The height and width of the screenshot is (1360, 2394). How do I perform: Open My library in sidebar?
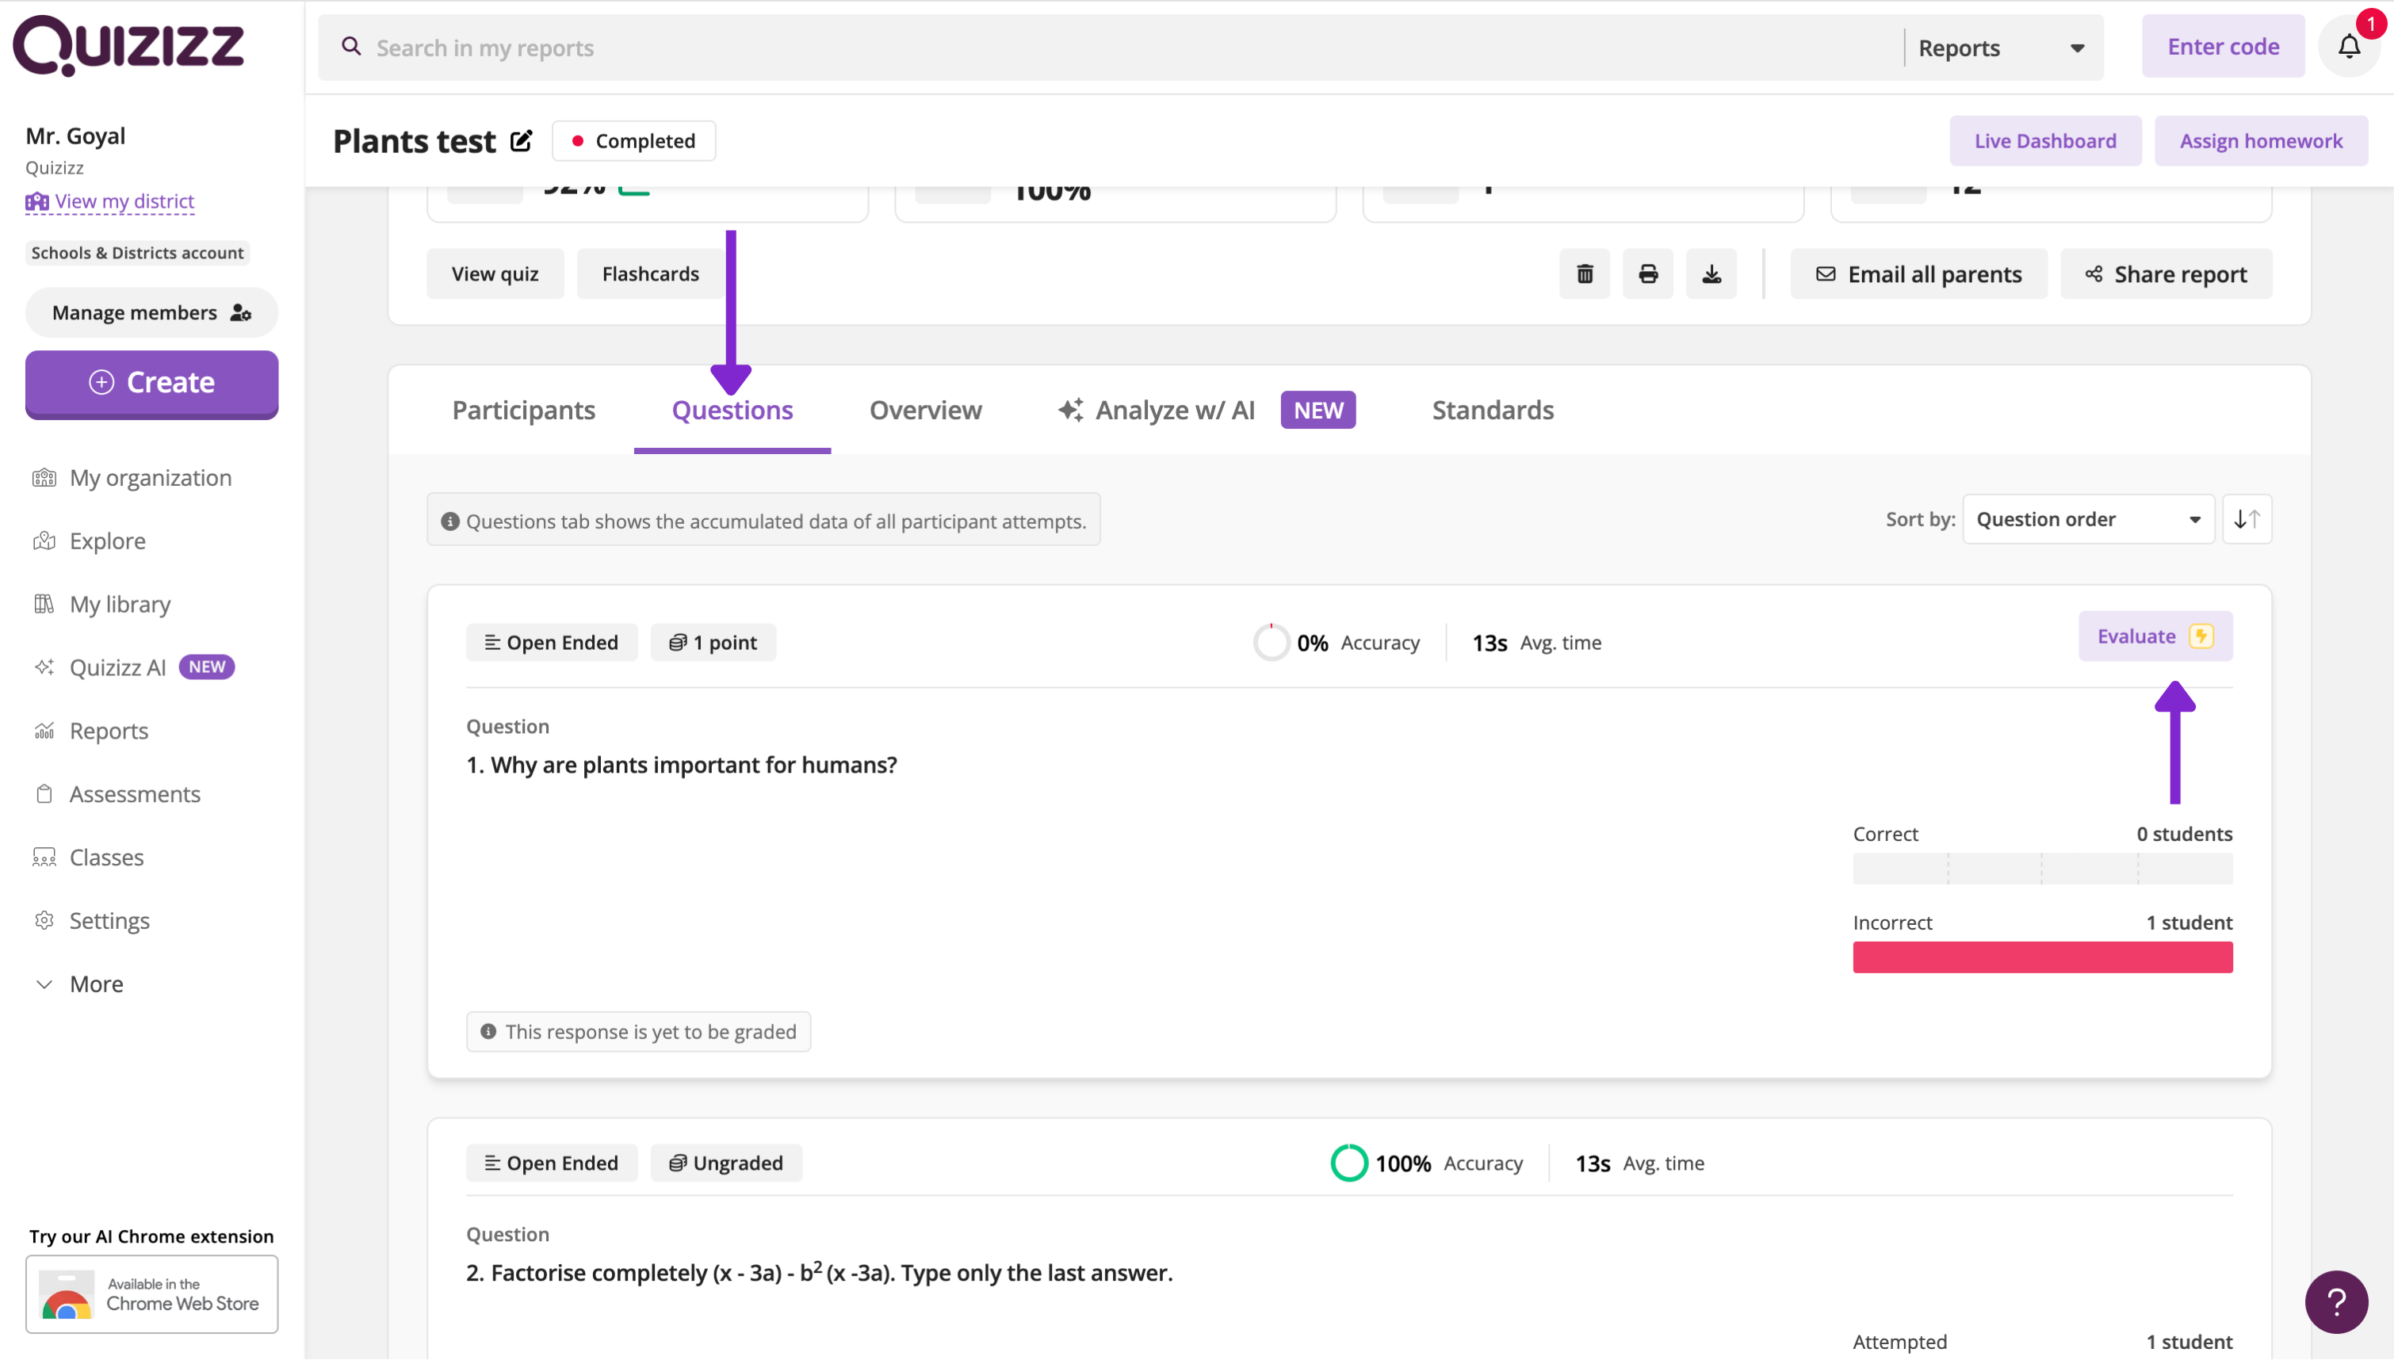coord(120,605)
